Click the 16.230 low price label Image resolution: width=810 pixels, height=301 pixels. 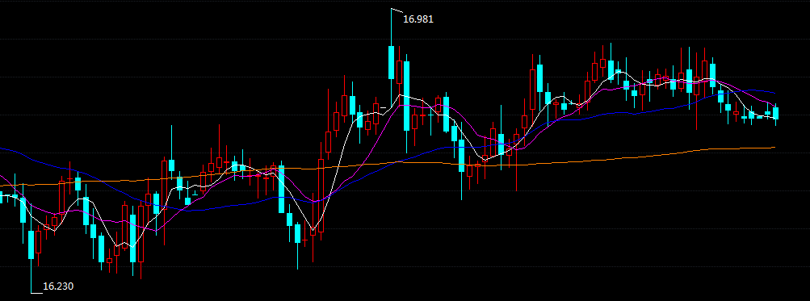[x=58, y=286]
